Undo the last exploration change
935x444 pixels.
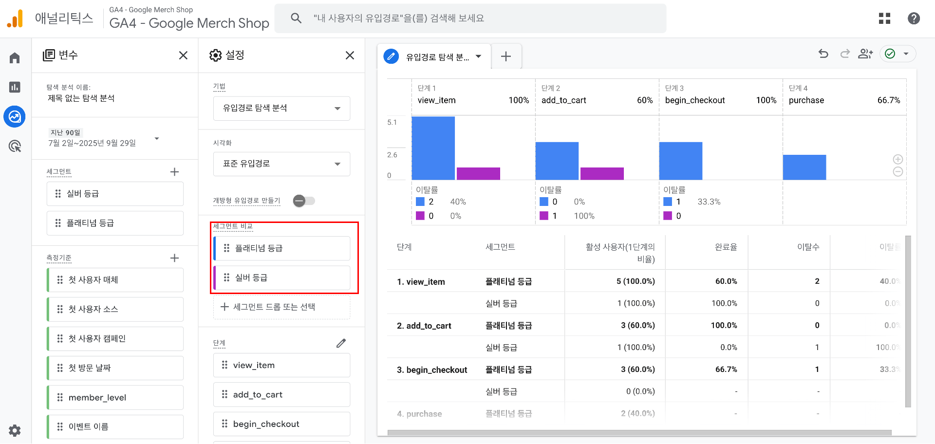[x=823, y=54]
